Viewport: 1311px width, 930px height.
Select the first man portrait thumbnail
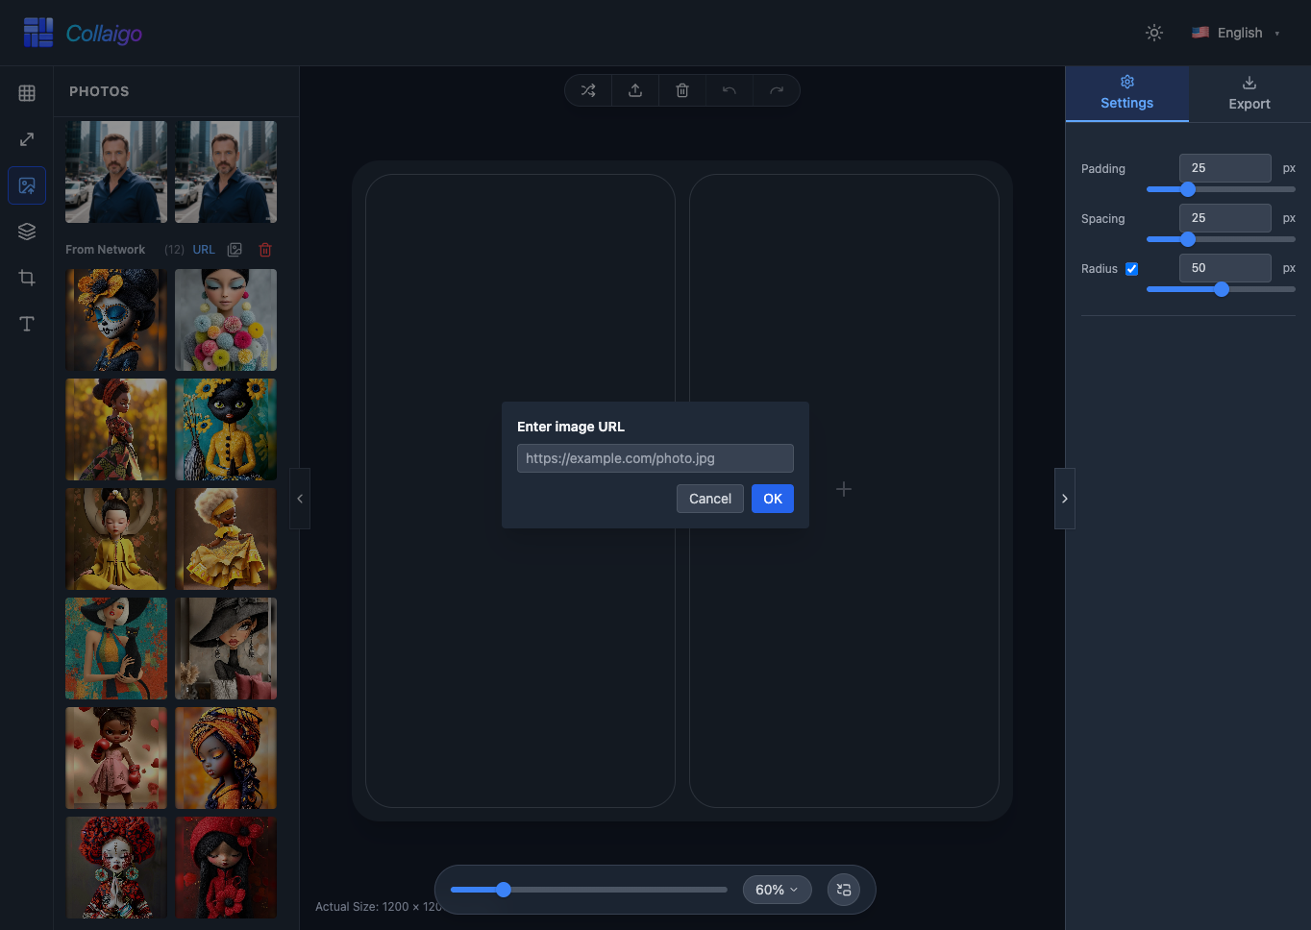(x=116, y=172)
